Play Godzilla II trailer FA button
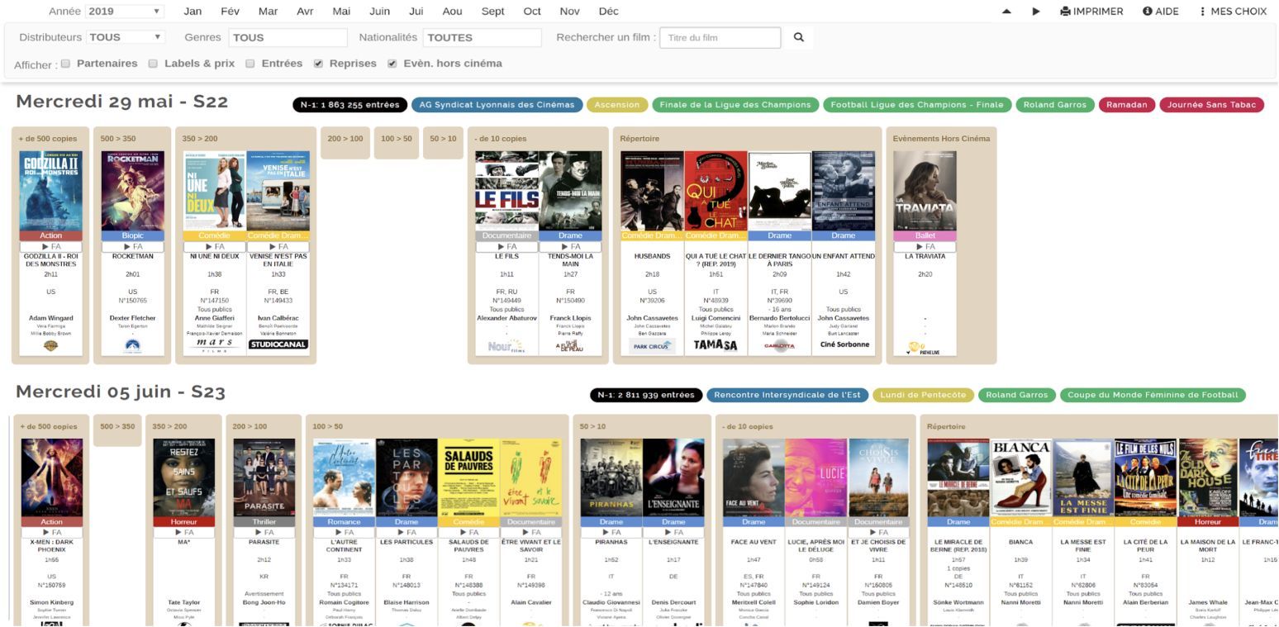Viewport: 1279px width, 627px height. 51,246
